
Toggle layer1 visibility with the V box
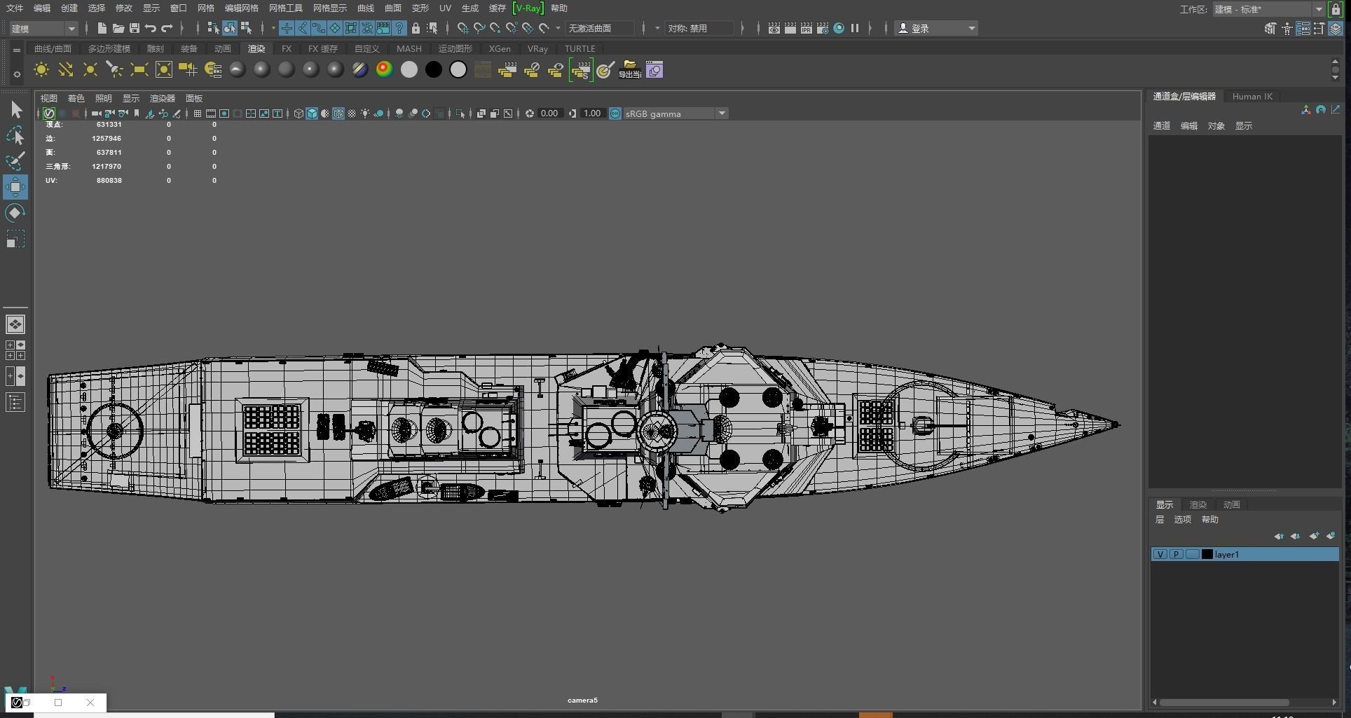pos(1160,554)
